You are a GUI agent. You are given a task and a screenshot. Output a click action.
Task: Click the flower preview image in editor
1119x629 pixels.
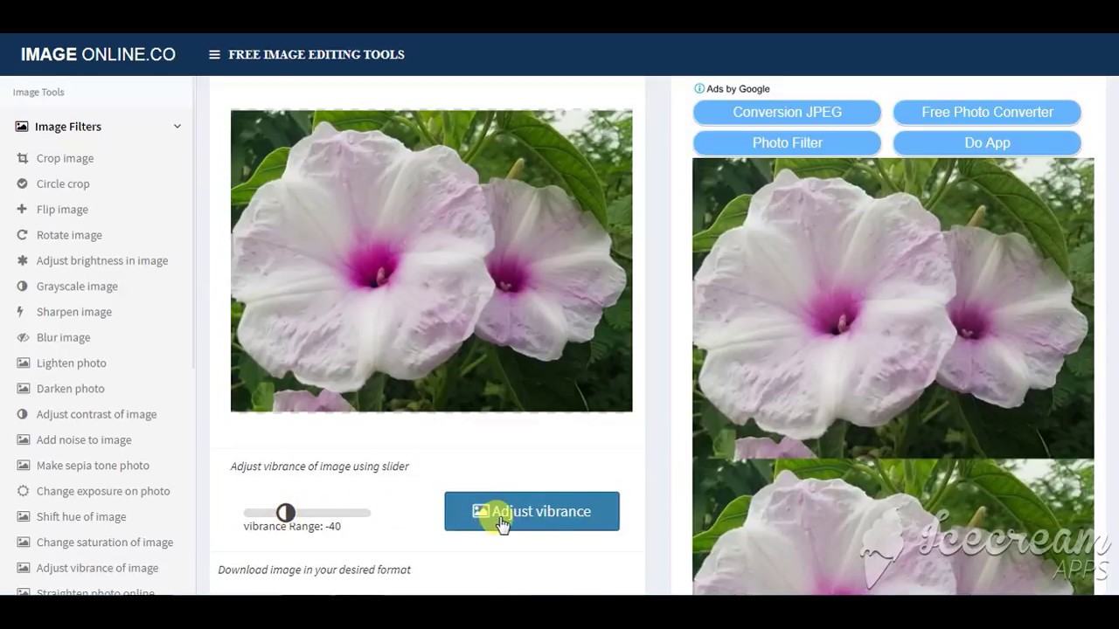431,260
